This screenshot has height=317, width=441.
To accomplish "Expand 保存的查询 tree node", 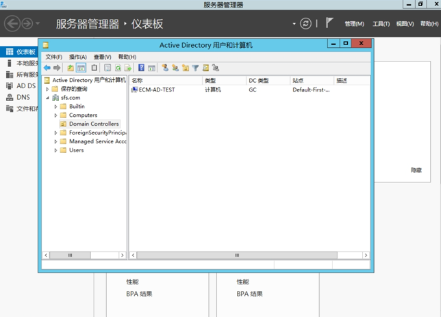I will (47, 89).
